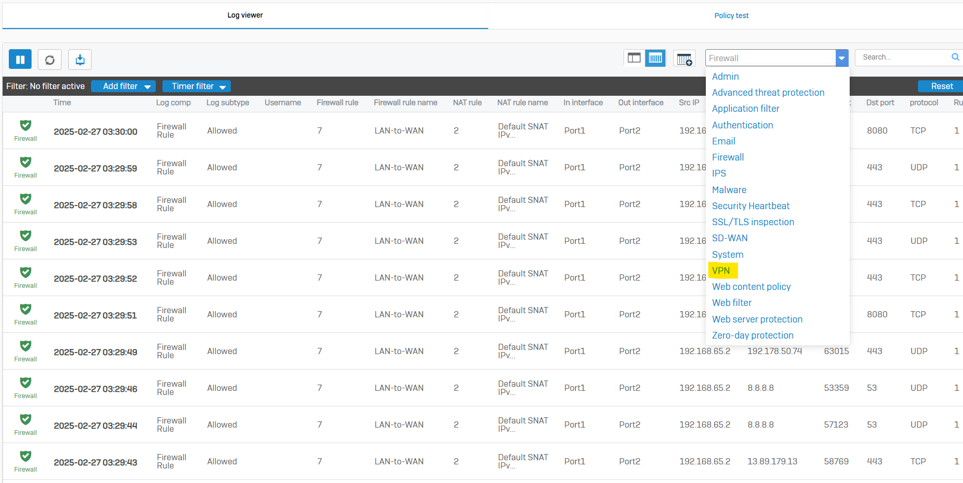963x483 pixels.
Task: Collapse the log module dropdown arrow
Action: point(842,58)
